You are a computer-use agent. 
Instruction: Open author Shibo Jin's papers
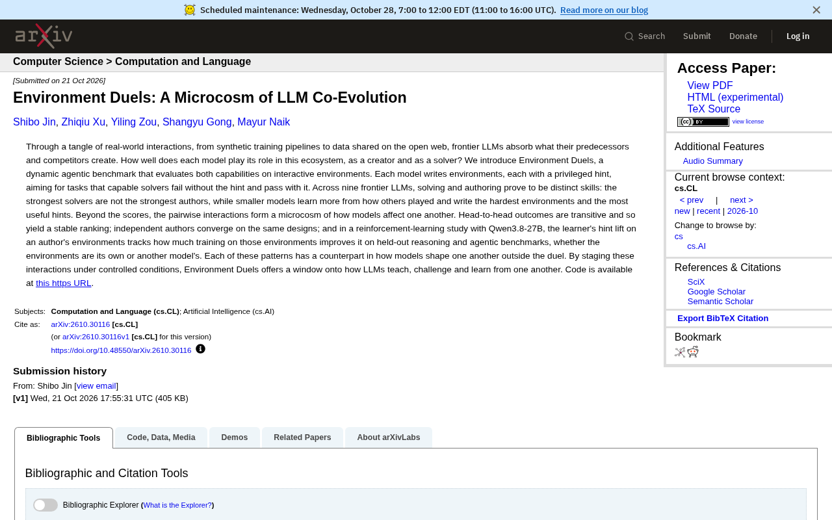[x=34, y=122]
